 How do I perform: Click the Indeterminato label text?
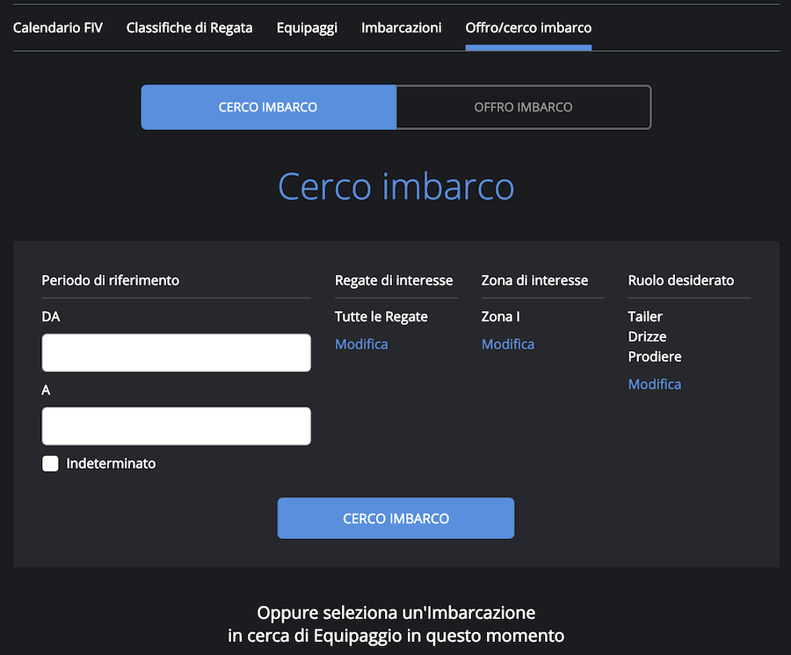[111, 464]
